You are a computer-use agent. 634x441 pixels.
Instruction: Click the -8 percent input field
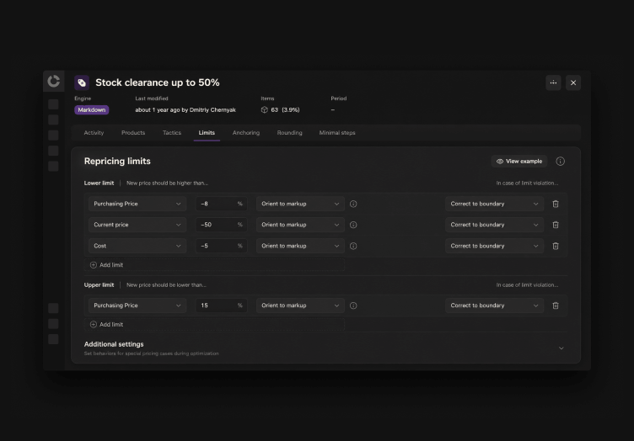(221, 205)
